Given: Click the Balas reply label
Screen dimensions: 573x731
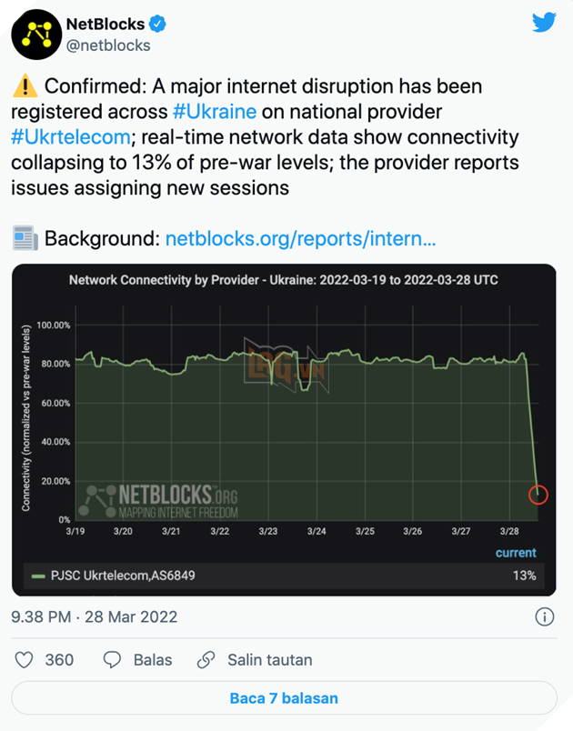Looking at the screenshot, I should tap(153, 660).
